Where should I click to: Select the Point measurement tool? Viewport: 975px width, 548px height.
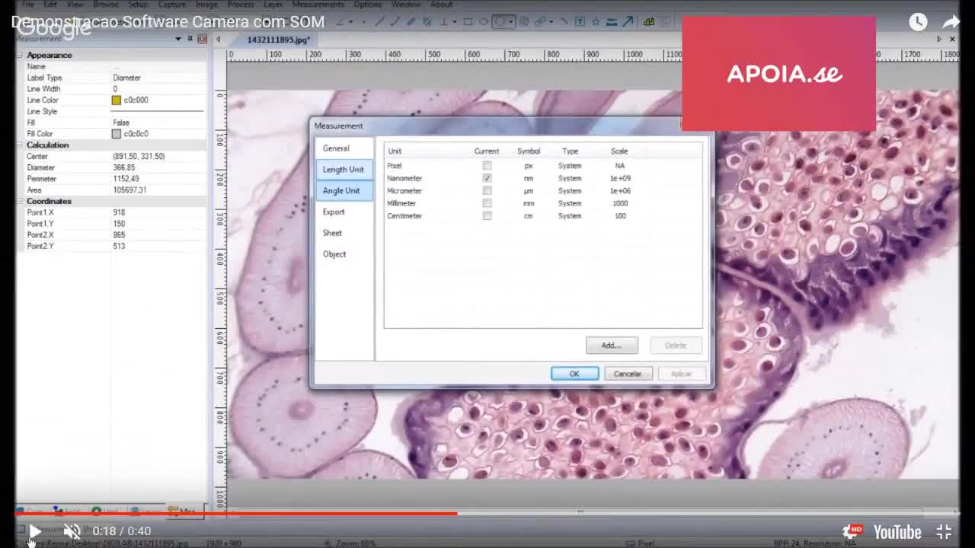(x=364, y=22)
